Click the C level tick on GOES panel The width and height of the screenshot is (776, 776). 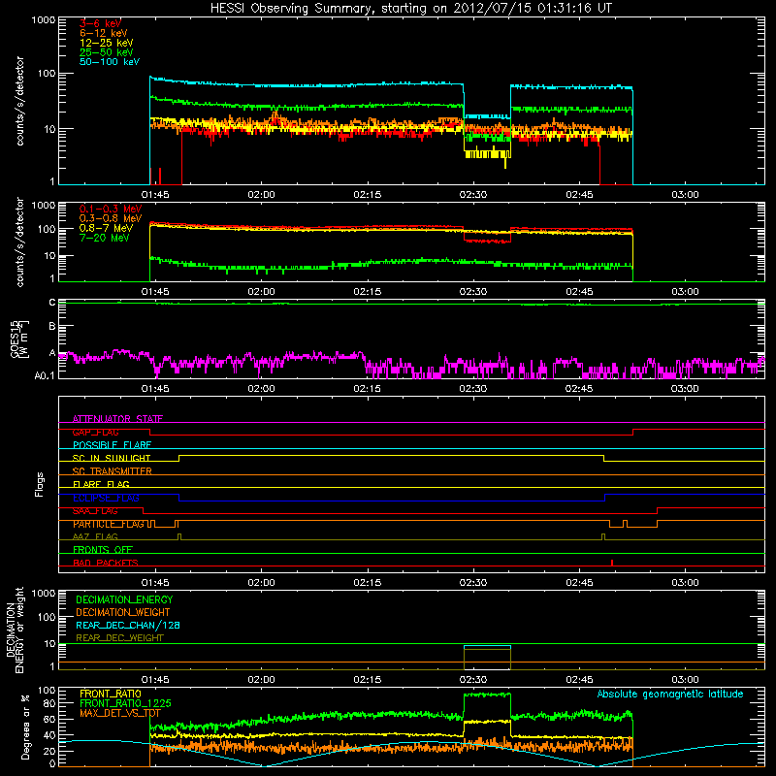click(52, 303)
